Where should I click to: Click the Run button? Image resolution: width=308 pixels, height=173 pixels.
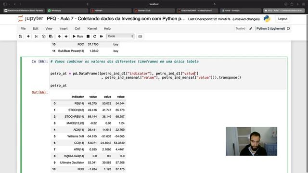[78, 37]
